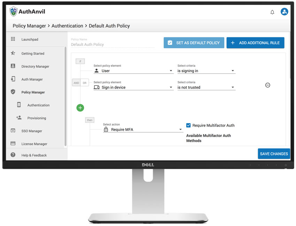Click the Launchpad grid icon
This screenshot has width=296, height=226.
click(13, 39)
